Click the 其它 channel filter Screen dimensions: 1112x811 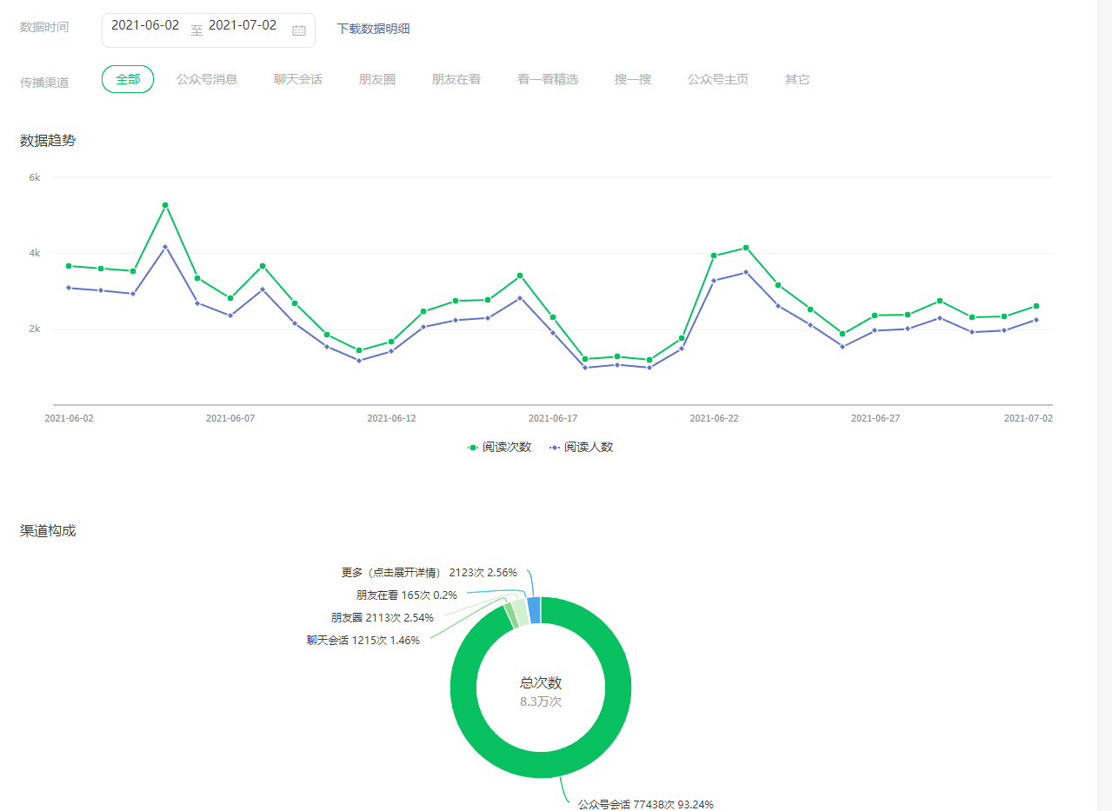(x=797, y=79)
